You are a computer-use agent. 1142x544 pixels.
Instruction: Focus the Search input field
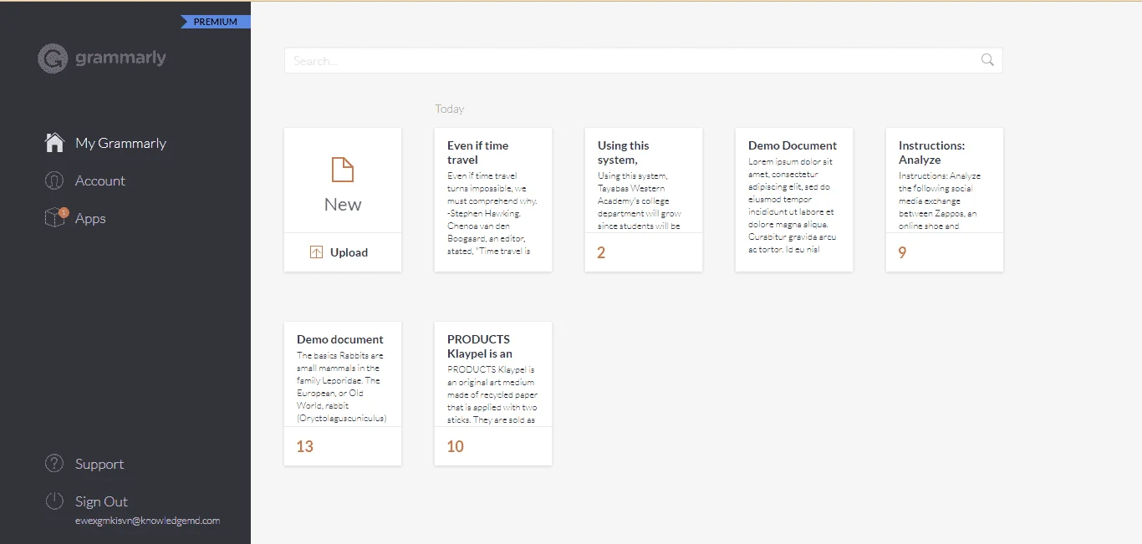[643, 60]
